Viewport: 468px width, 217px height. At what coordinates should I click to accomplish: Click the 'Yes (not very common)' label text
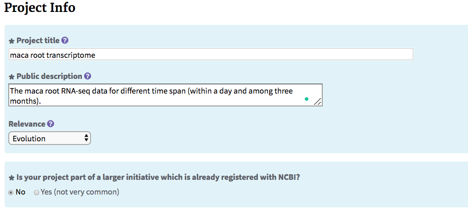(80, 192)
